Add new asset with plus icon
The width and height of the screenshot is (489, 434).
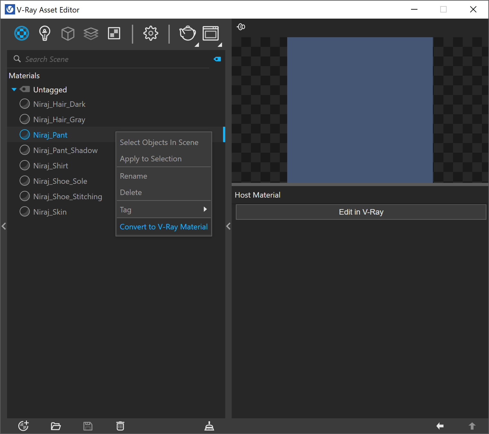pos(23,426)
